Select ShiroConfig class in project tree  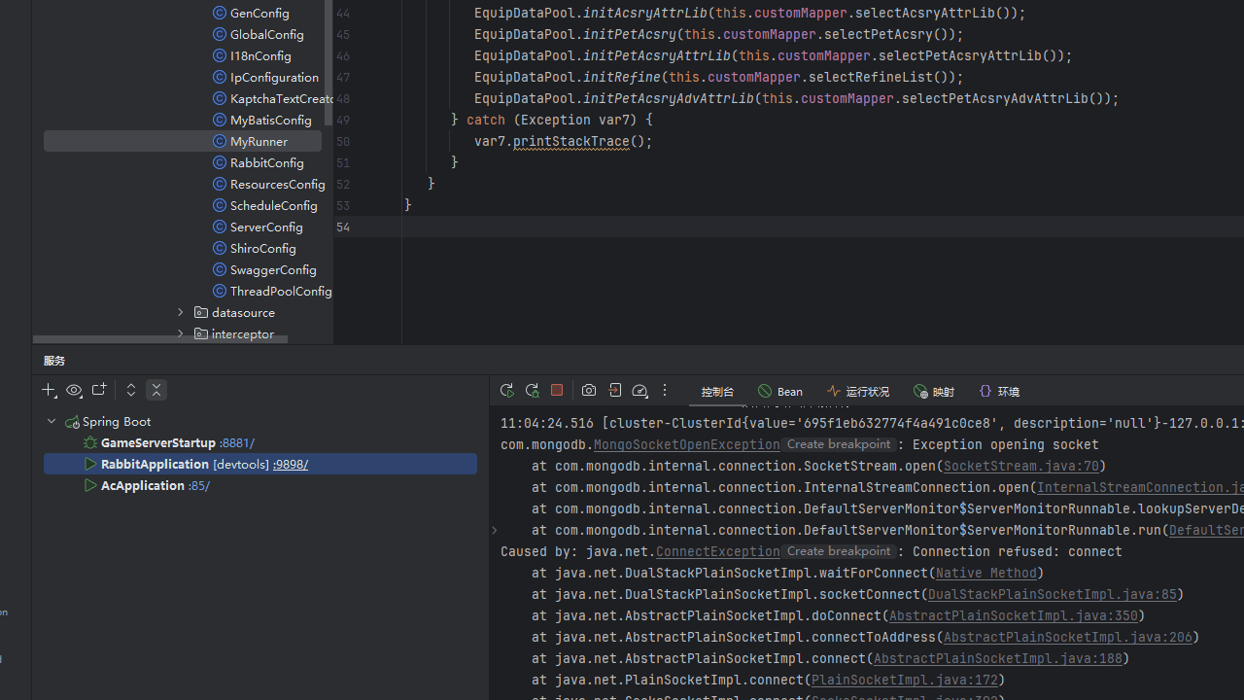(x=262, y=248)
